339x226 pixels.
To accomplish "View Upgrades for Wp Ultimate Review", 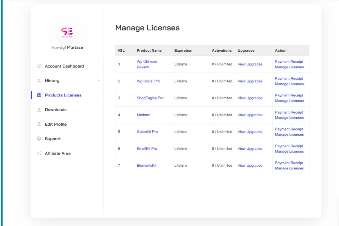I will click(x=250, y=64).
